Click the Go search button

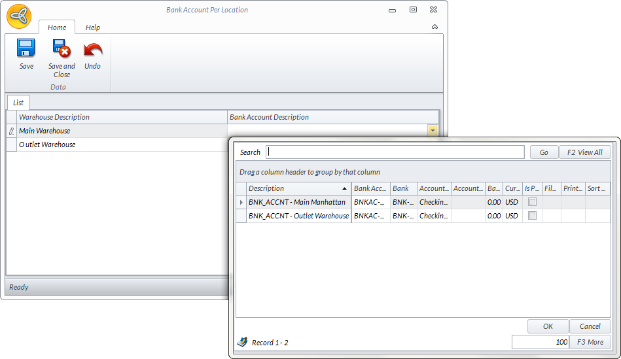[x=544, y=152]
